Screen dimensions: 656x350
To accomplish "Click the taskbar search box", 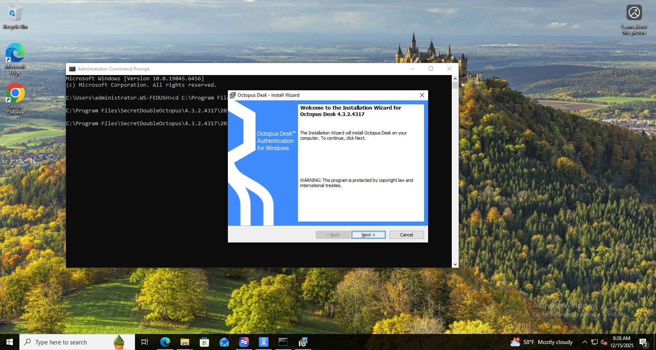I will (77, 342).
